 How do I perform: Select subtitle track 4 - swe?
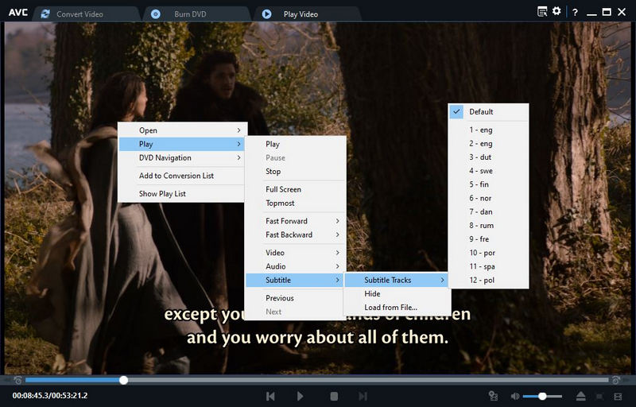[x=489, y=171]
